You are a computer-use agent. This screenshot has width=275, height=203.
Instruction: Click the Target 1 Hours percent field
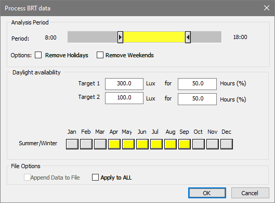tap(197, 84)
